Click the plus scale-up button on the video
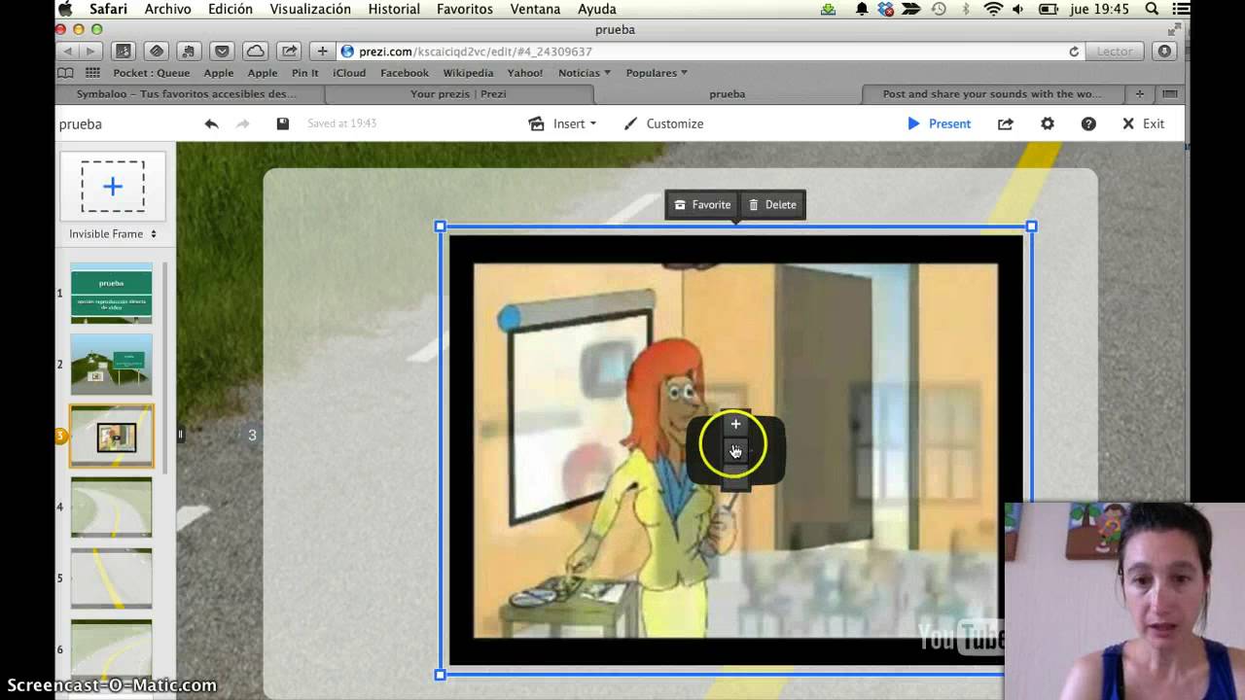The width and height of the screenshot is (1245, 700). click(735, 424)
